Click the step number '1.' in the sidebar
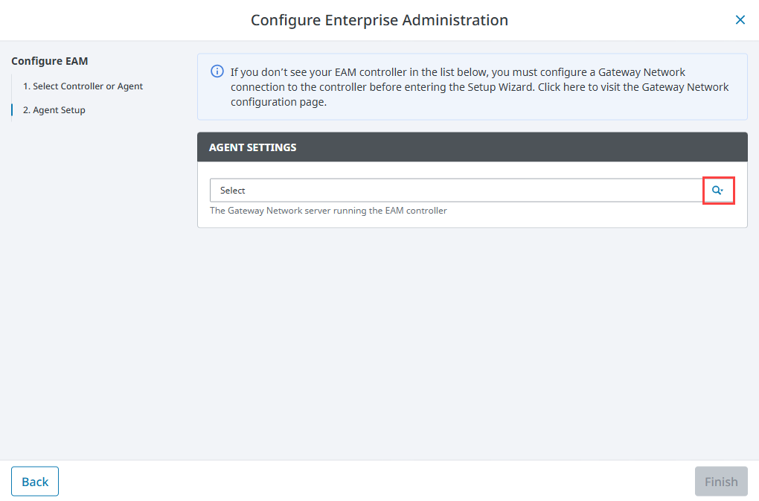Screen dimensions: 759x501 pyautogui.click(x=27, y=86)
